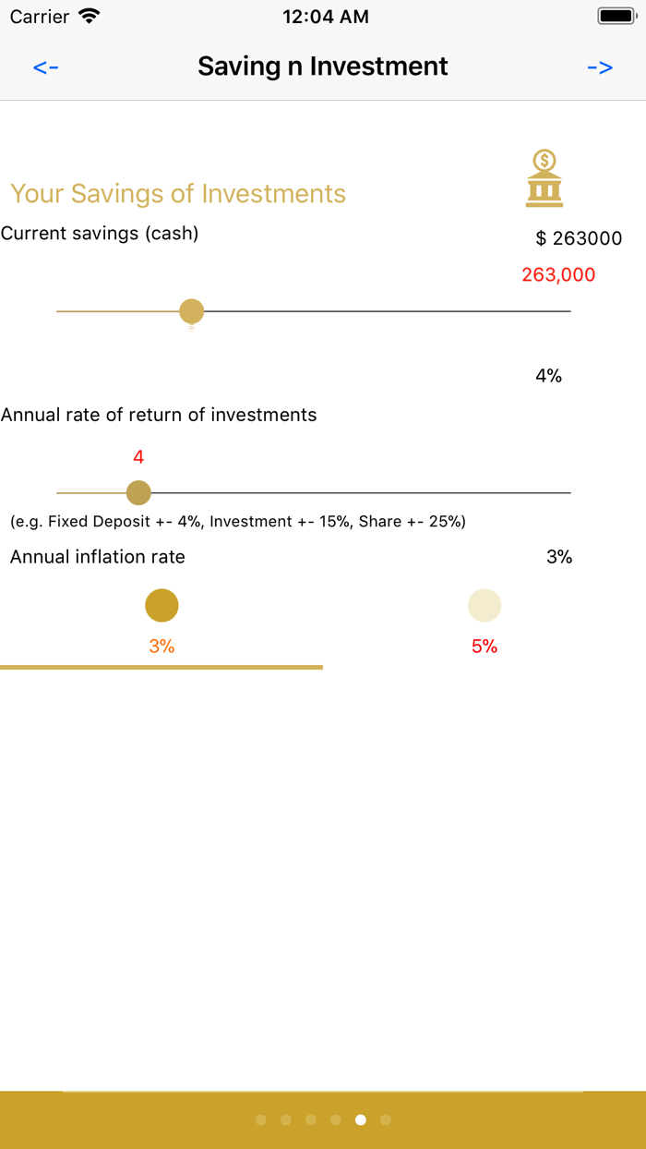Switch to the fourth page indicator dot
The height and width of the screenshot is (1149, 646).
pos(336,1119)
